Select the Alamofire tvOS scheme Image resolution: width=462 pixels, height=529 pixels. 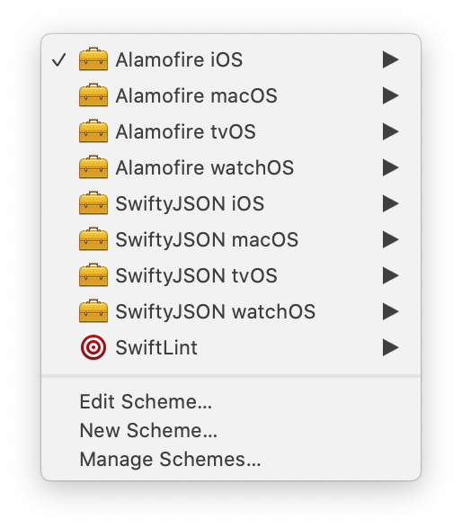pyautogui.click(x=231, y=131)
